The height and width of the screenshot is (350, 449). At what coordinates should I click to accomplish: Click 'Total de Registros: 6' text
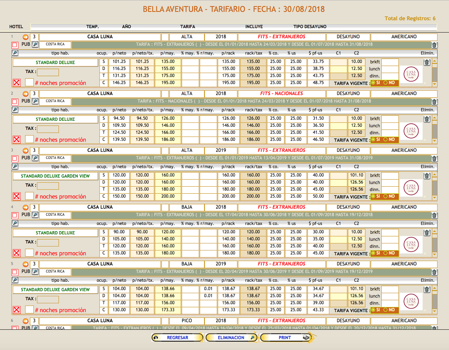(410, 19)
